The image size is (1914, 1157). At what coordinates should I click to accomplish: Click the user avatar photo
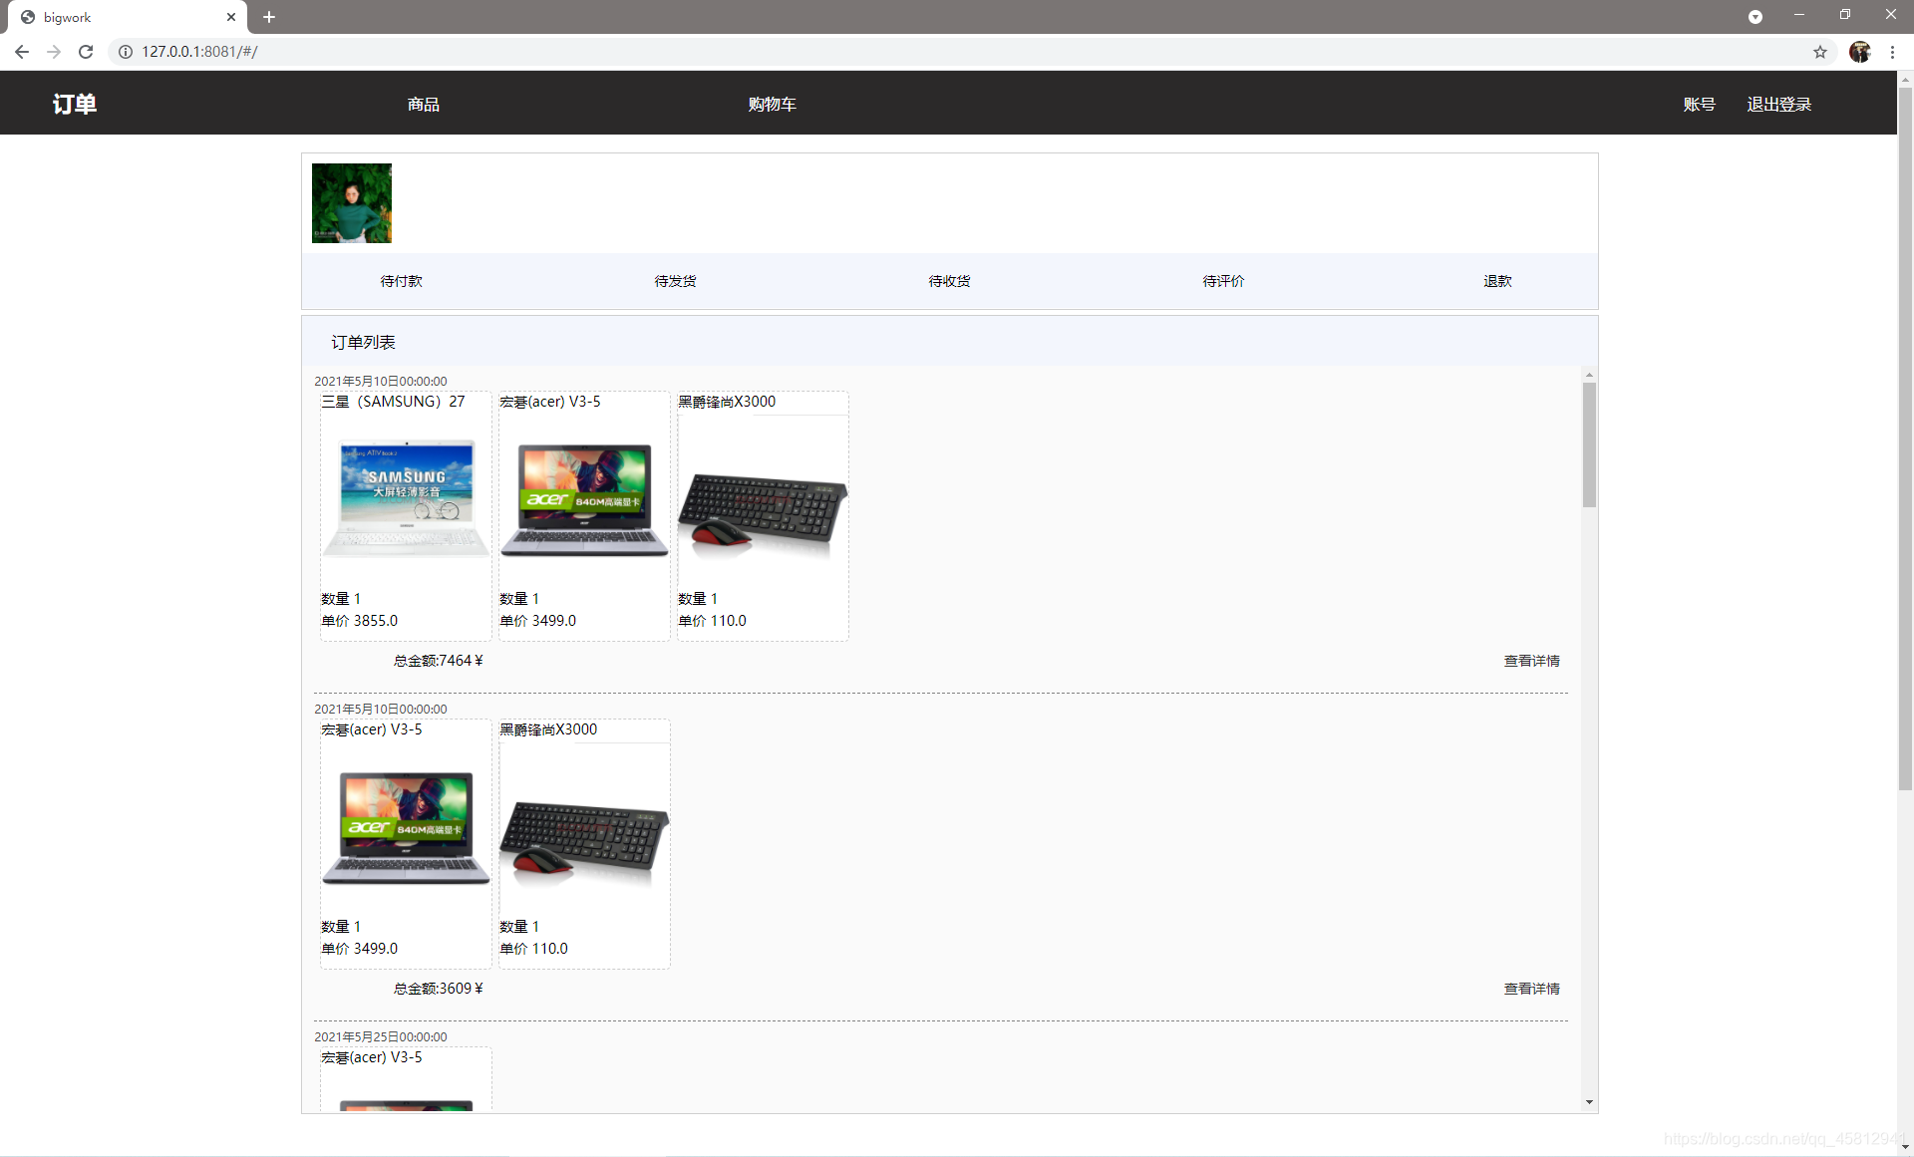coord(352,203)
